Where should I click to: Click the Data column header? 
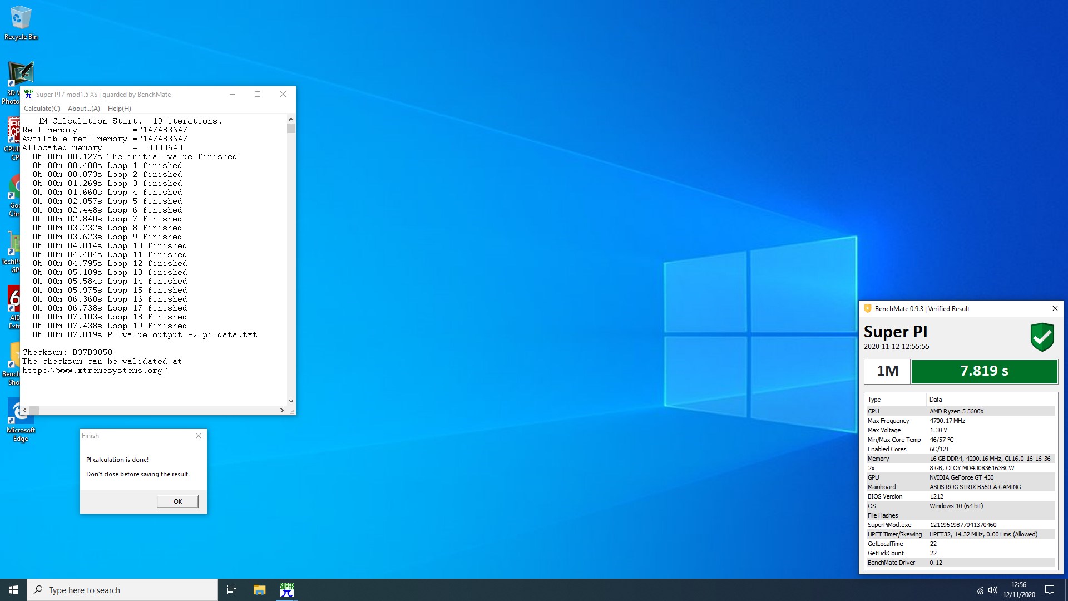point(990,400)
